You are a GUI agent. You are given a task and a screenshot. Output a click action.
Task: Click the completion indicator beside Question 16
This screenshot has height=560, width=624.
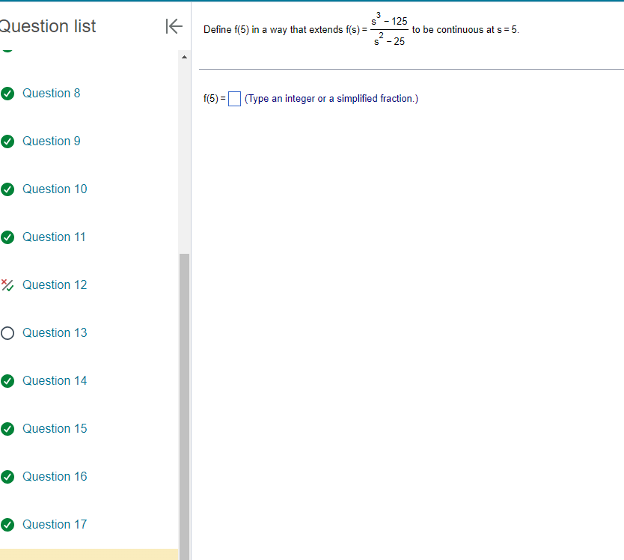point(8,476)
